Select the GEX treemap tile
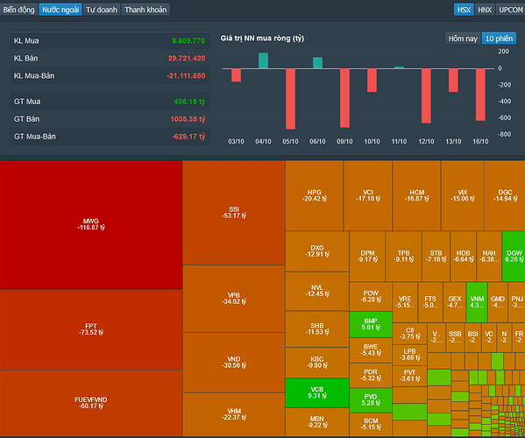525x438 pixels. tap(455, 302)
